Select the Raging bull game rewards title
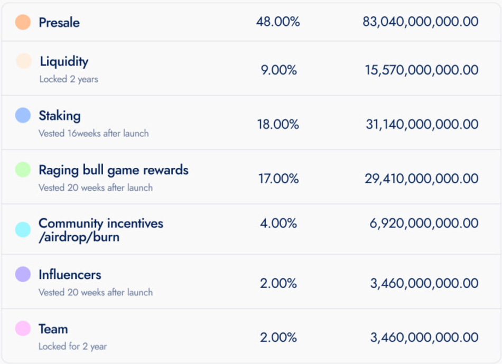502x364 pixels. pyautogui.click(x=113, y=170)
